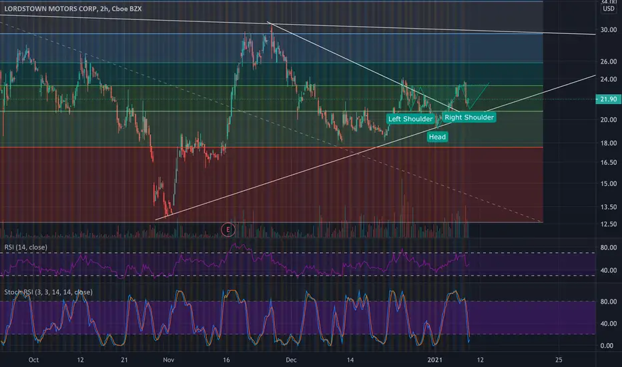The image size is (622, 367).
Task: Click the 12.50 price axis label
Action: coord(609,224)
